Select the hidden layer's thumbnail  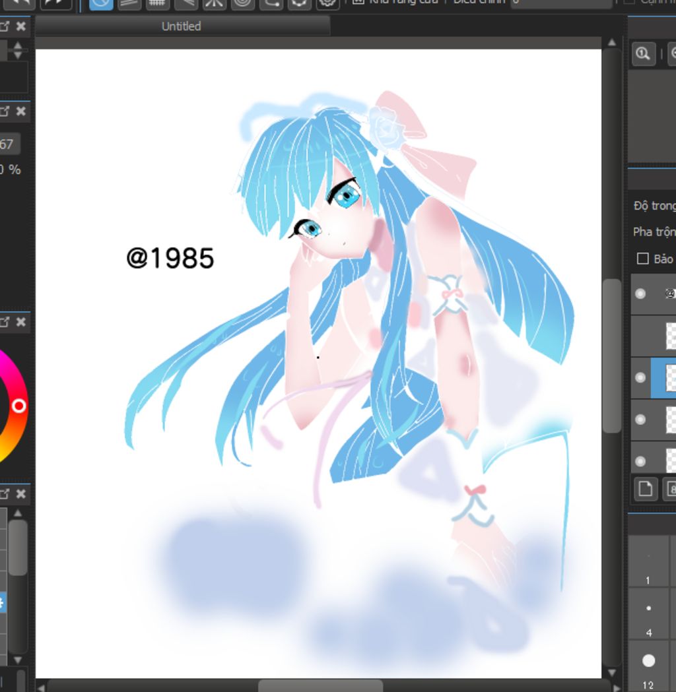point(671,336)
